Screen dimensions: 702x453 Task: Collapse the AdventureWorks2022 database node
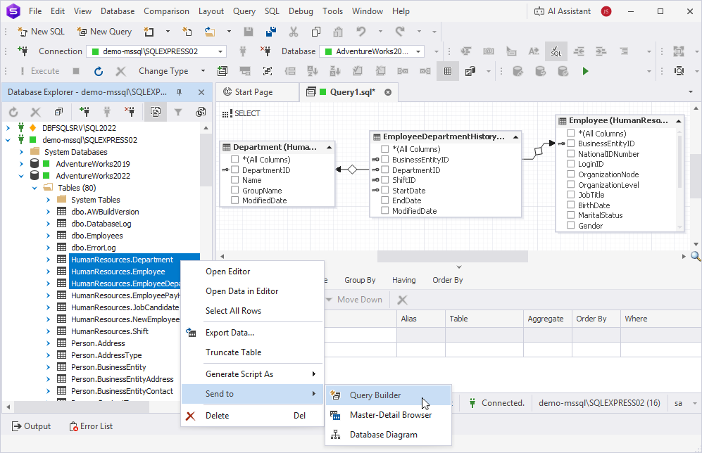point(20,176)
